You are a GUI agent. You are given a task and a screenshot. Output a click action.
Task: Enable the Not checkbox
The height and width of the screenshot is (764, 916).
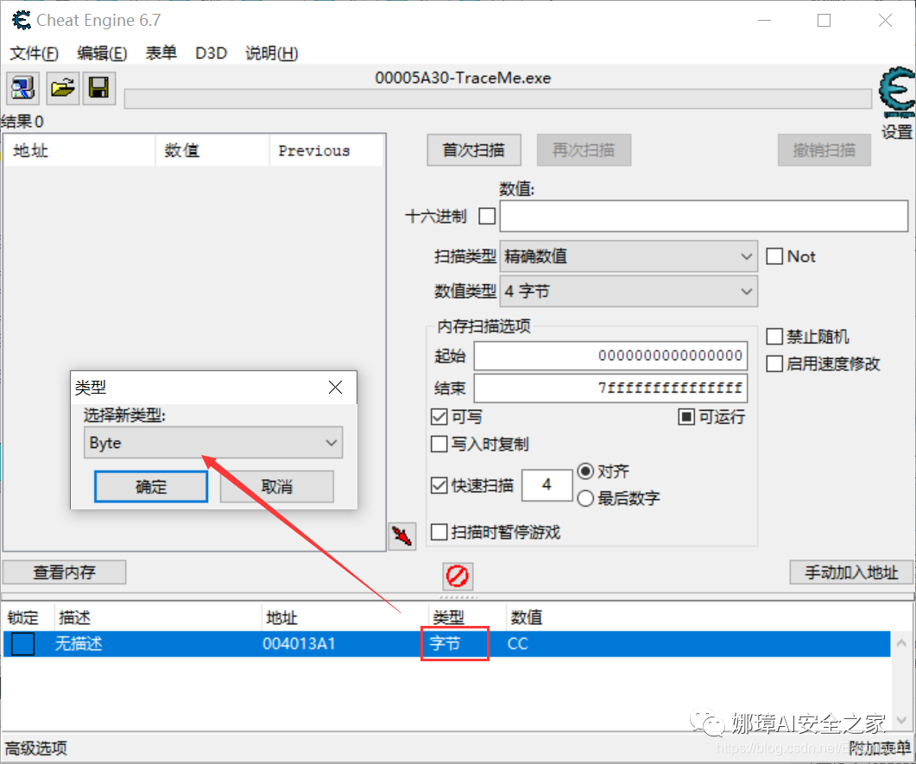(x=774, y=256)
